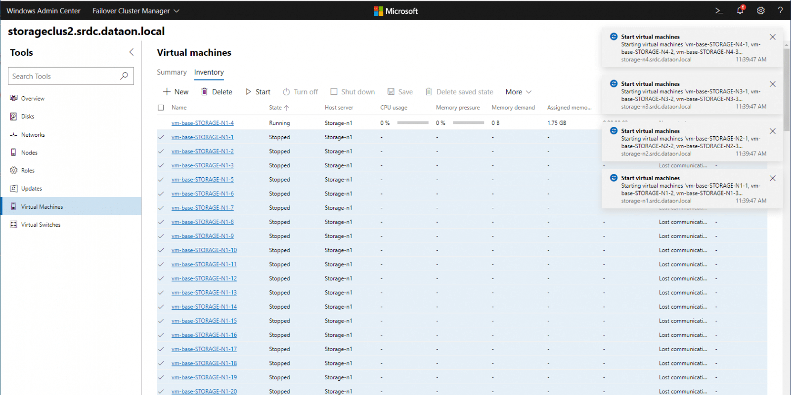Click CPU usage bar for N1-4
791x395 pixels.
pyautogui.click(x=413, y=123)
